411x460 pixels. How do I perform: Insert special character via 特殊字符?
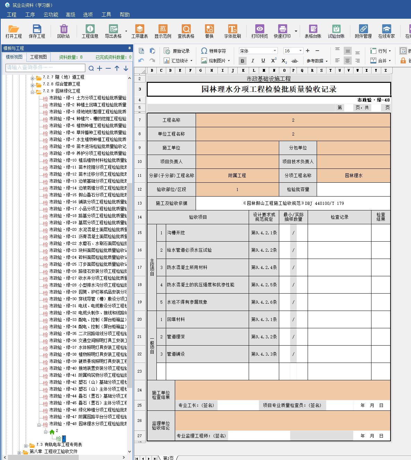tap(213, 51)
